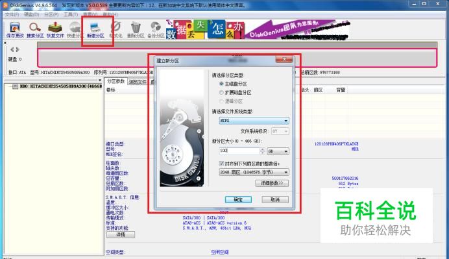Expand the HD0 HITACHI disk tree node

[x=15, y=86]
